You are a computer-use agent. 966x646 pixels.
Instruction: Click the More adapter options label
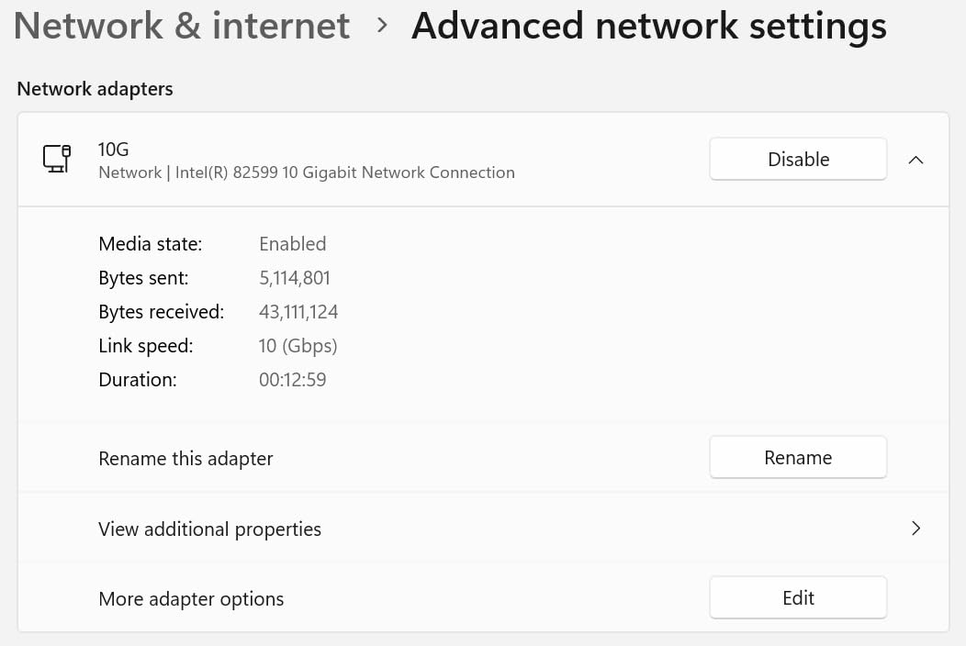click(191, 599)
